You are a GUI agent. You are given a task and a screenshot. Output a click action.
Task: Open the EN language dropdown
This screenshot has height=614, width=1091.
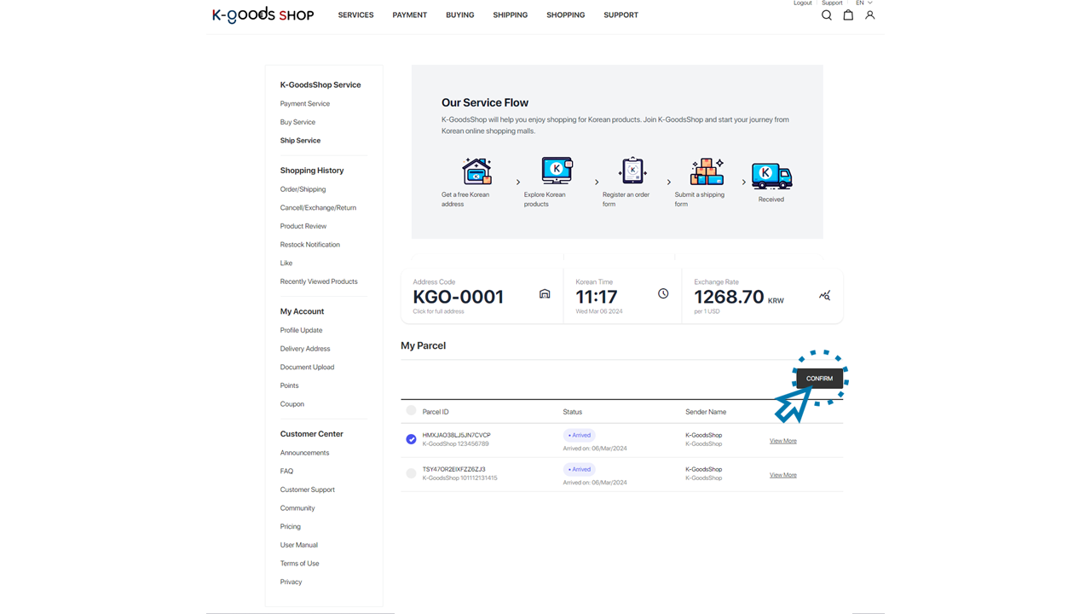(x=863, y=3)
